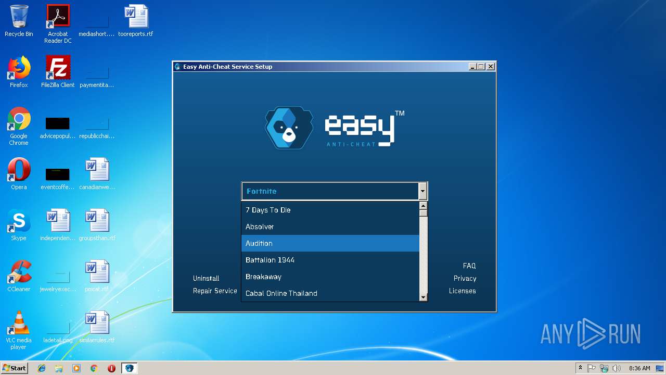The height and width of the screenshot is (375, 666).
Task: Show hidden tray icons arrow
Action: pos(580,368)
